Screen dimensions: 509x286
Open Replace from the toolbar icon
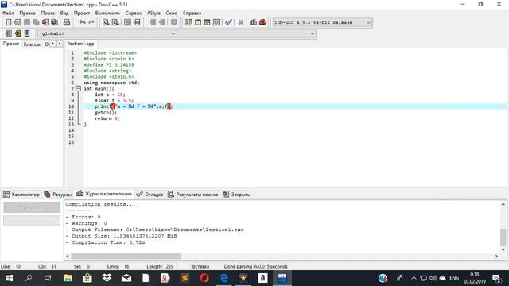click(115, 22)
